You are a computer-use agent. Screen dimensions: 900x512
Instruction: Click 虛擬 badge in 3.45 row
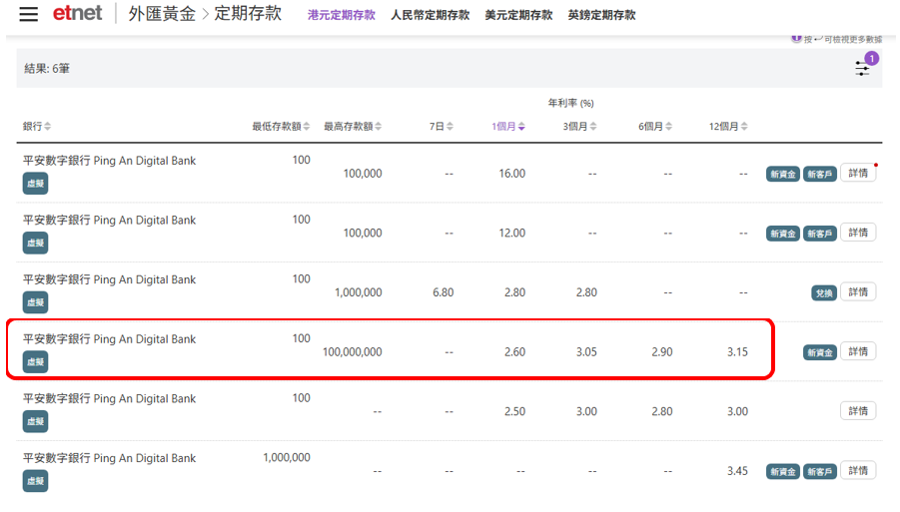click(x=35, y=481)
